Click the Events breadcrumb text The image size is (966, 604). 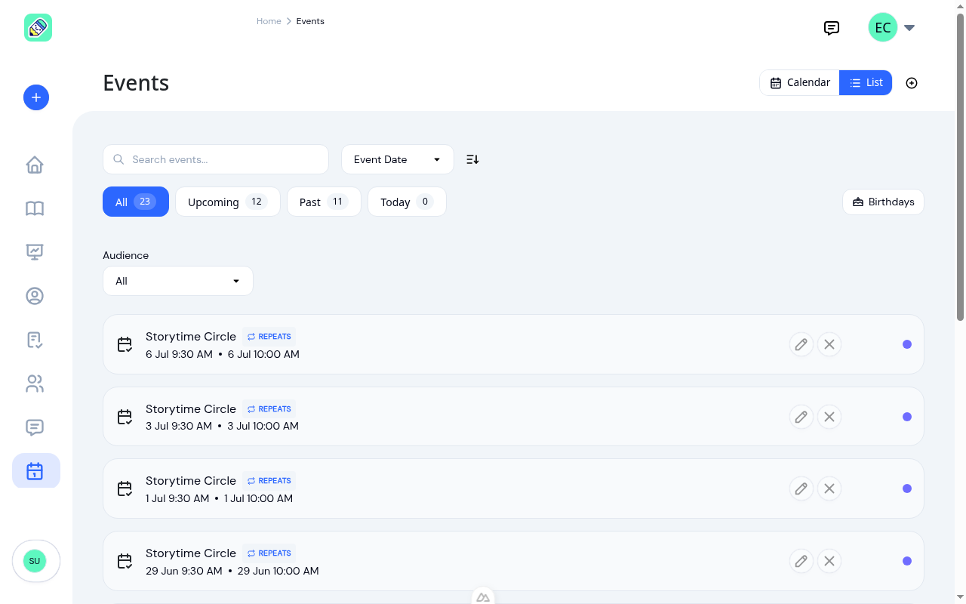tap(310, 21)
